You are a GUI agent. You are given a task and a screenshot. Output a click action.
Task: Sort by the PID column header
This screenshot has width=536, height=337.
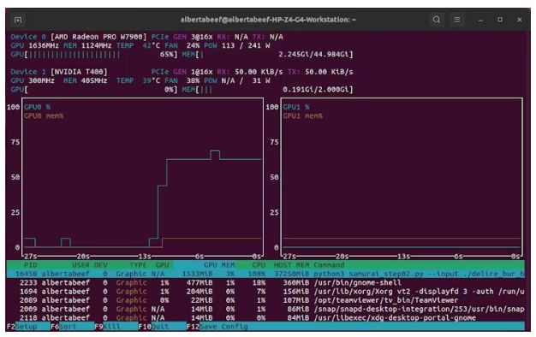click(31, 265)
